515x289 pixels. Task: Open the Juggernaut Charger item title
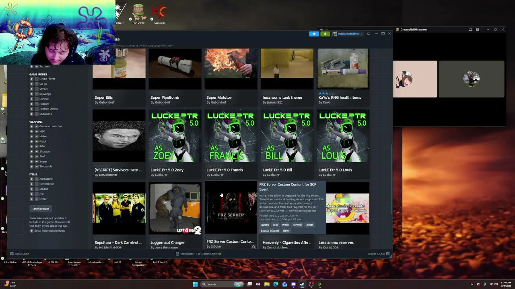(x=167, y=242)
